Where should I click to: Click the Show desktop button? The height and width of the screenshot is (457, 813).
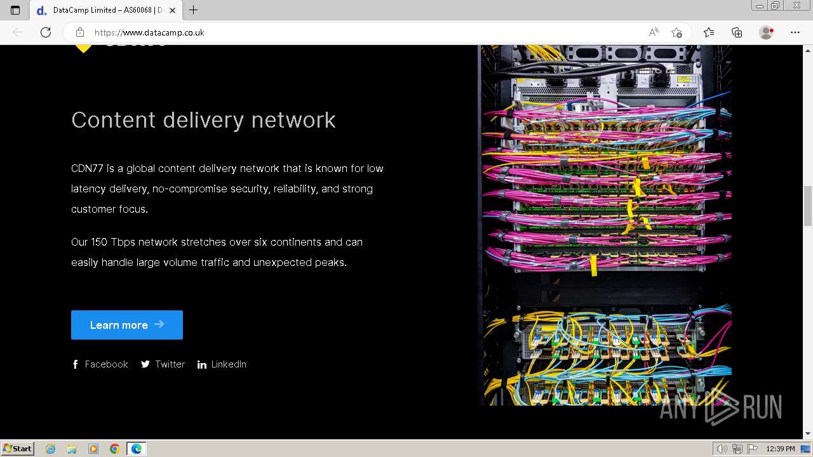pos(805,449)
